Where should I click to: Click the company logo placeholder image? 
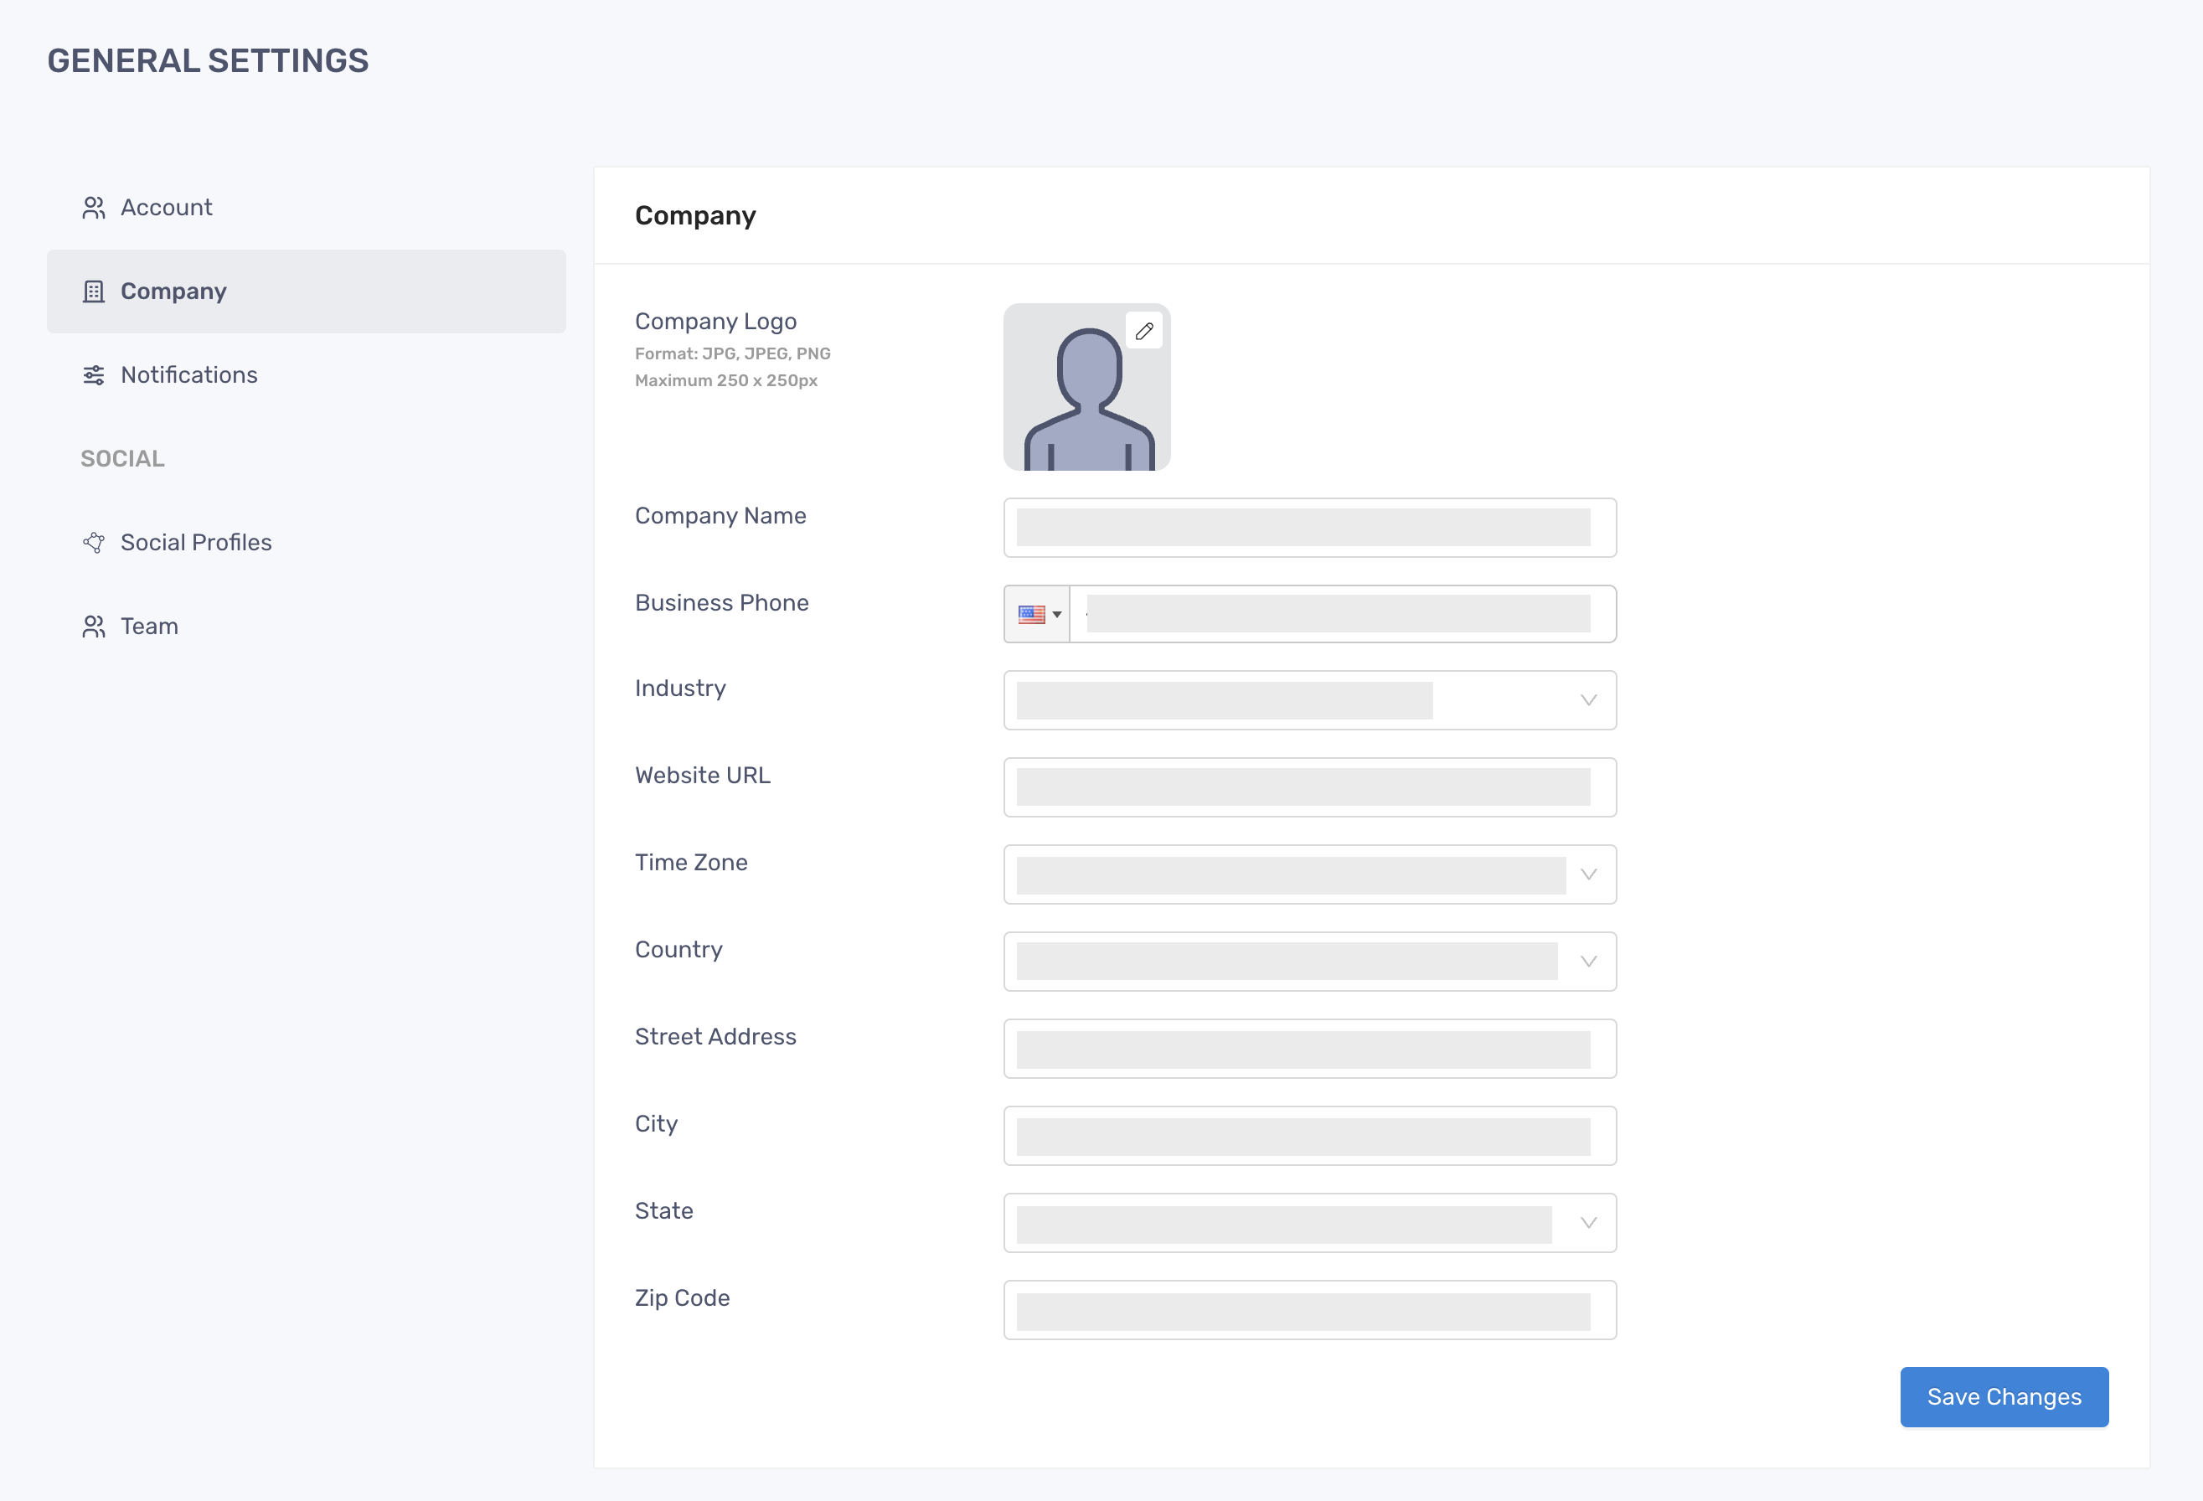pyautogui.click(x=1086, y=387)
